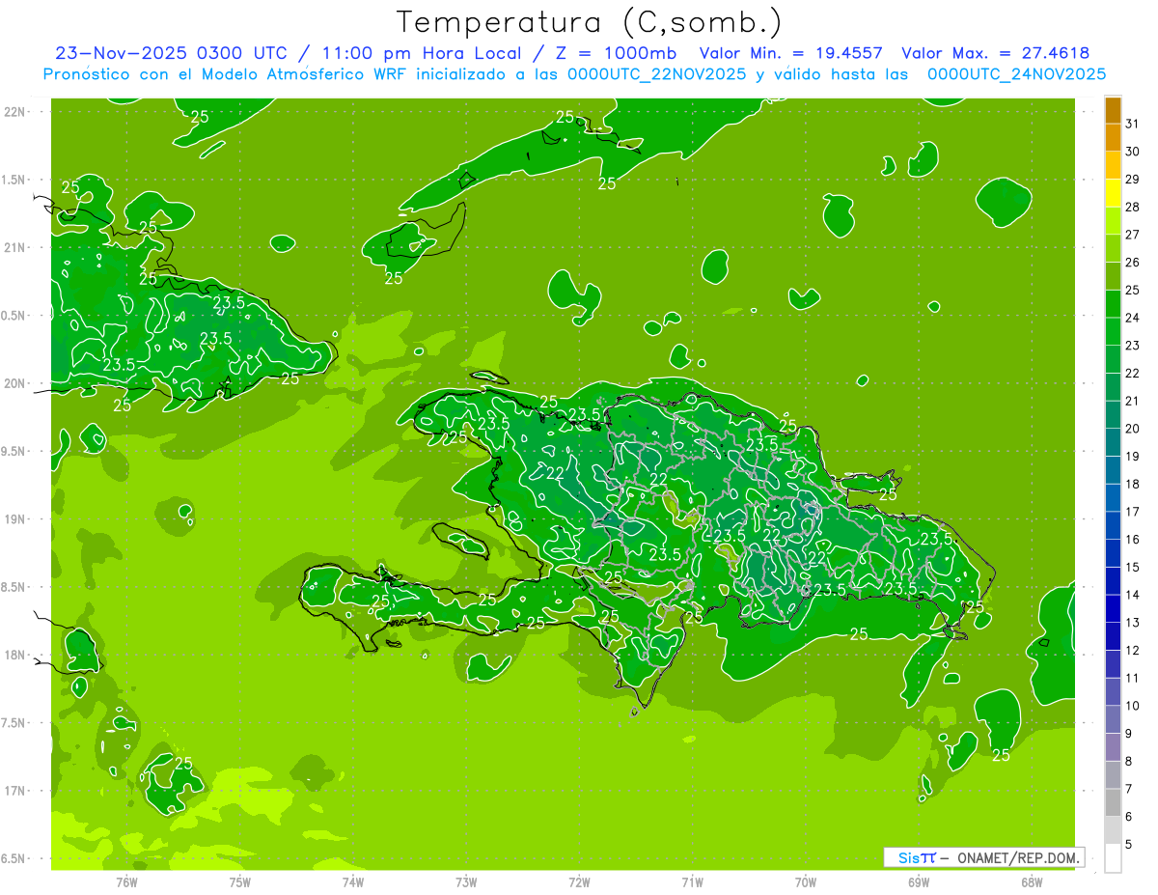Click the "73W" longitude axis label
This screenshot has height=895, width=1158.
pos(466,882)
